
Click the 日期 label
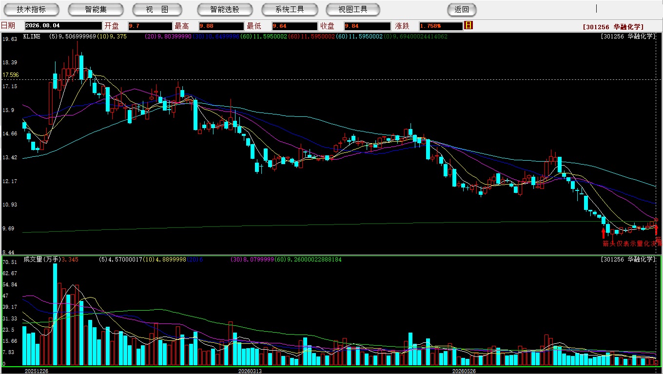8,26
